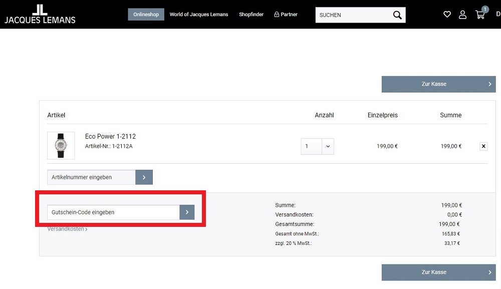Screen dimensions: 501x289
Task: Click the top Zur Kasse button
Action: pyautogui.click(x=439, y=84)
